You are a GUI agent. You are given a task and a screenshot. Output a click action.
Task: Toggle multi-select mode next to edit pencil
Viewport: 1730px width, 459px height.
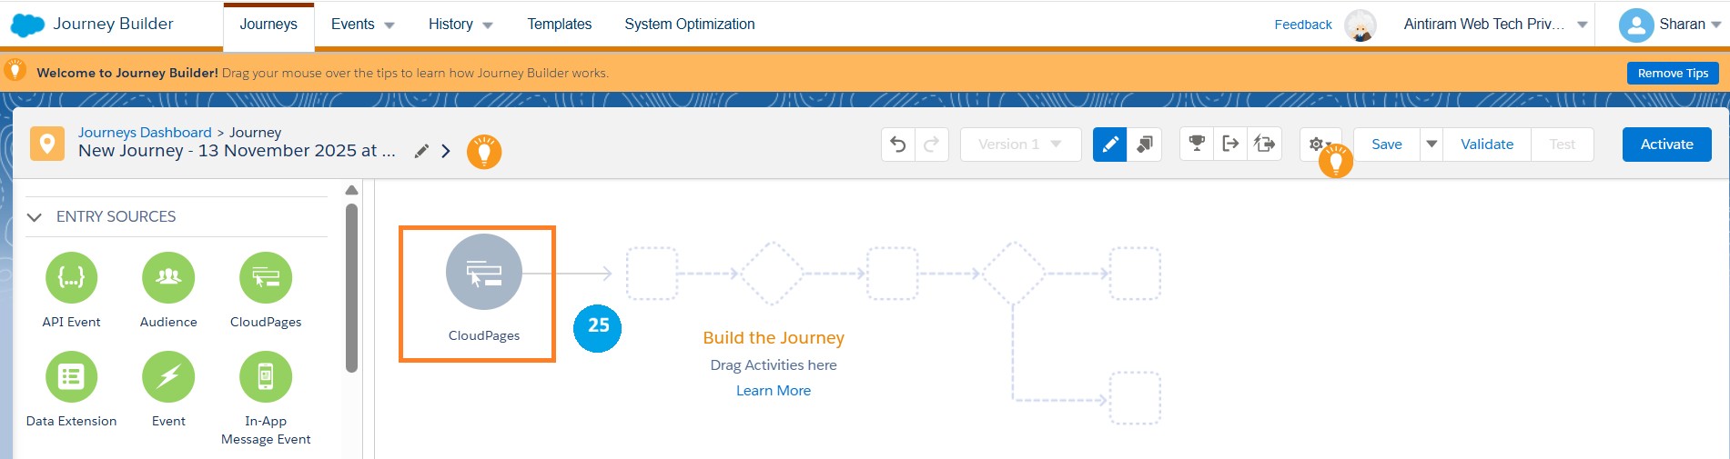[1144, 145]
